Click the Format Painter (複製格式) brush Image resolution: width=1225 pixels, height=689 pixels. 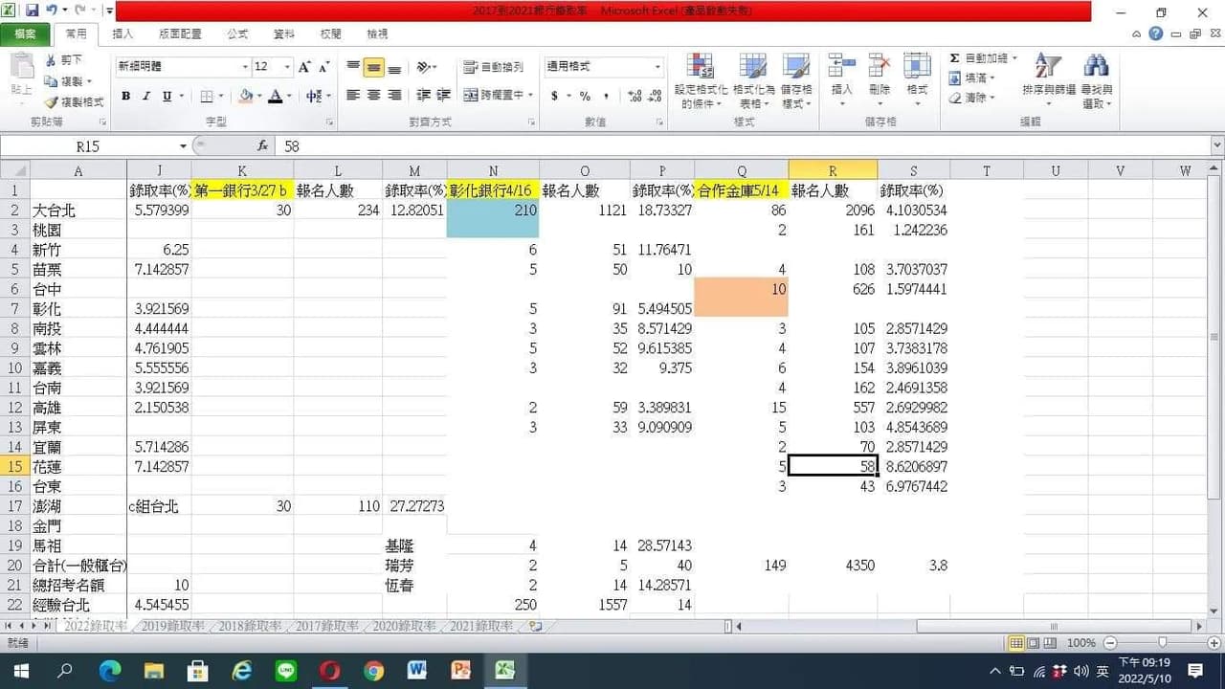click(x=74, y=101)
